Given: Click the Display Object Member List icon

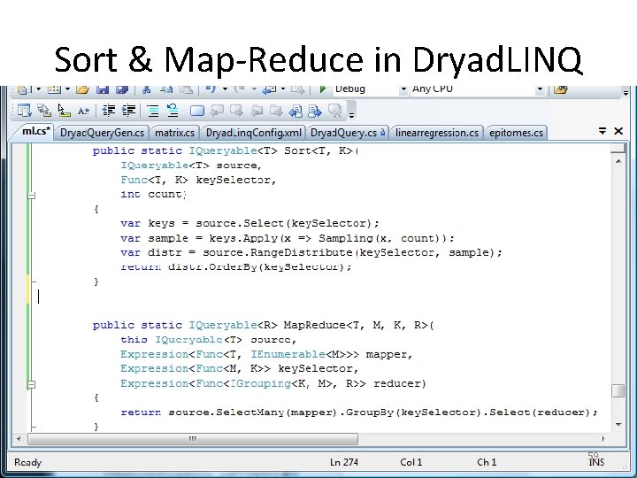Looking at the screenshot, I should pos(24,111).
